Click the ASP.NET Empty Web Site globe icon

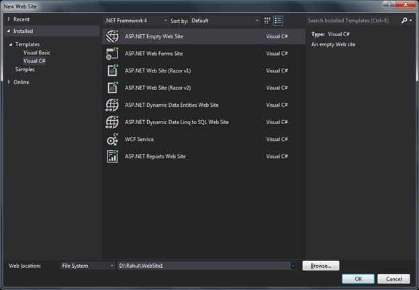click(112, 36)
